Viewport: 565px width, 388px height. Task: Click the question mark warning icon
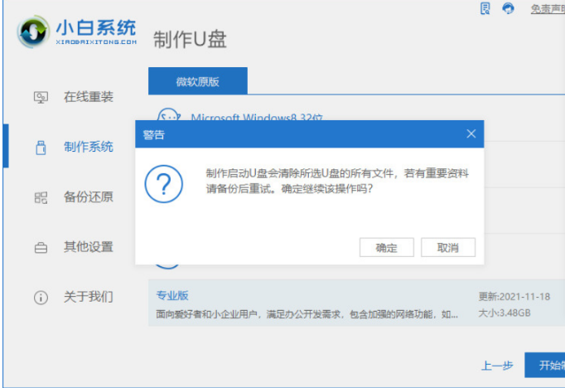click(163, 184)
